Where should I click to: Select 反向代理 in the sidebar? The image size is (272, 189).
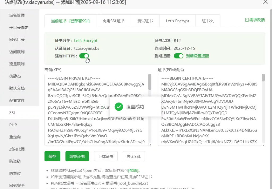click(x=17, y=149)
